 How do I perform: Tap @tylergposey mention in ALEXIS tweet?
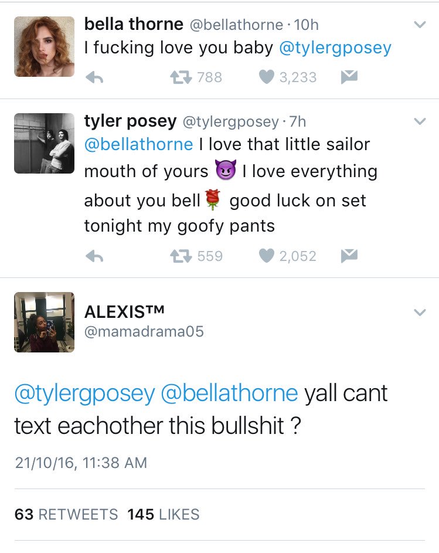[84, 394]
